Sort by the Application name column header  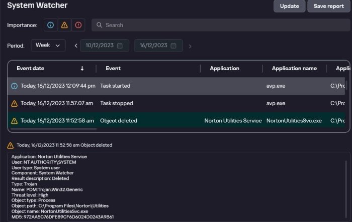click(294, 69)
